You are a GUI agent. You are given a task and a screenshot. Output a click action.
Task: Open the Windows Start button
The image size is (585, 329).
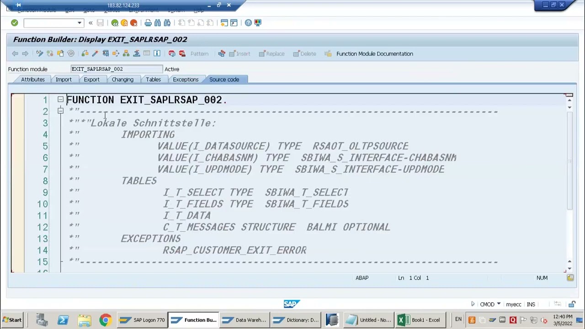[x=12, y=320]
